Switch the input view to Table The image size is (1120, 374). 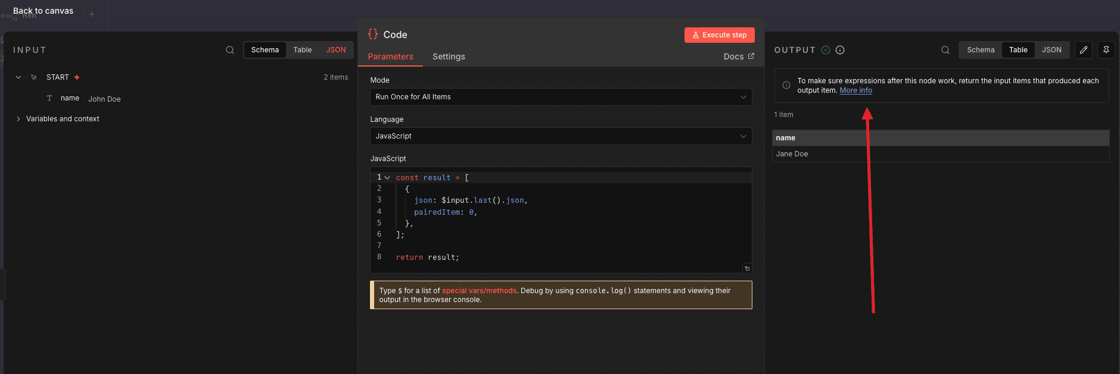point(302,50)
